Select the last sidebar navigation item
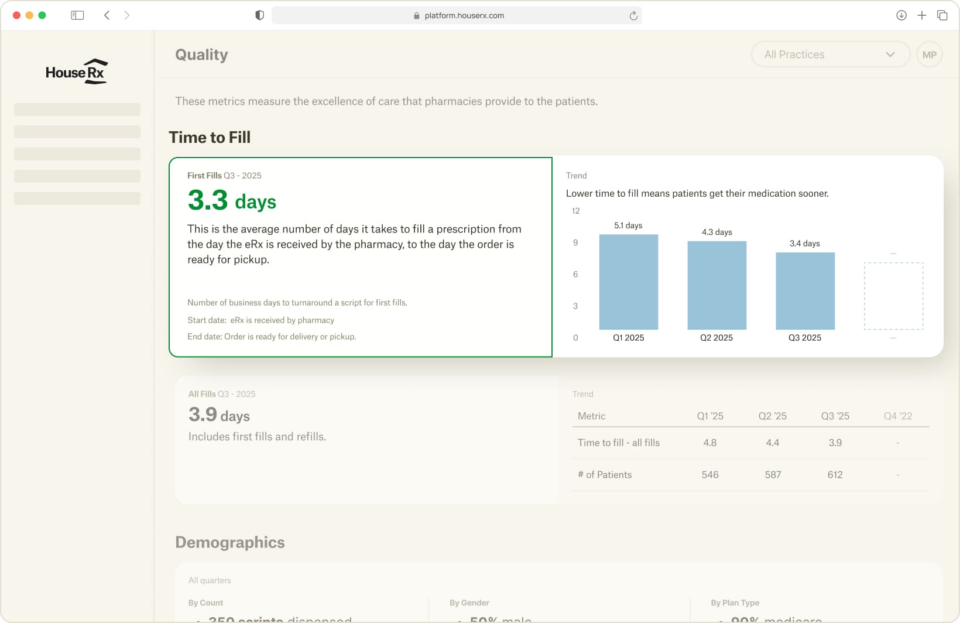 (x=77, y=198)
